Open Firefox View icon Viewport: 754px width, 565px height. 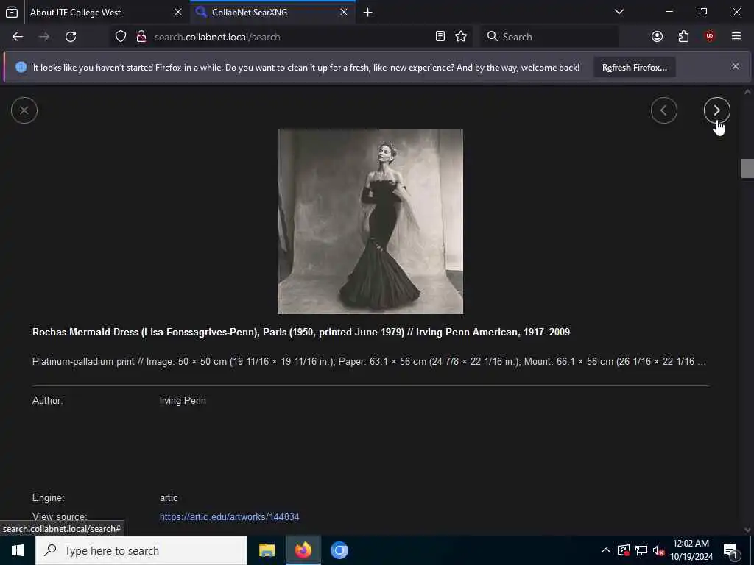point(12,12)
